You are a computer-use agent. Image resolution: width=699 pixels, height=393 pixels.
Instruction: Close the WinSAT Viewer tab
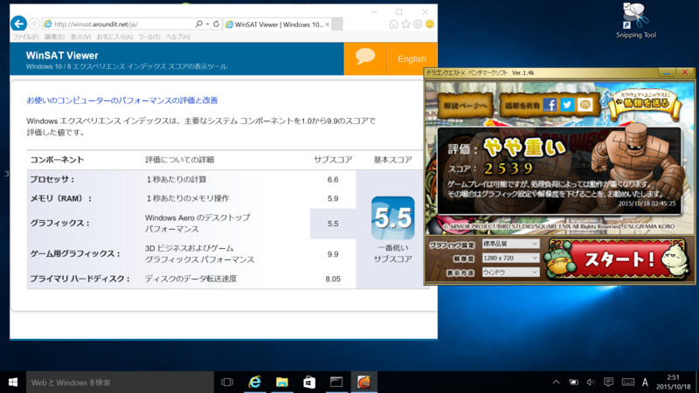tap(327, 24)
